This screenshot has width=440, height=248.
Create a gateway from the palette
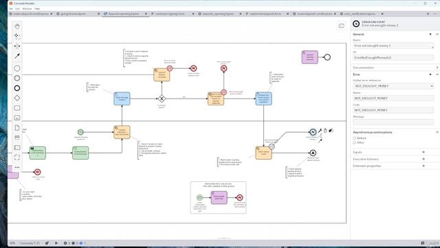17,98
